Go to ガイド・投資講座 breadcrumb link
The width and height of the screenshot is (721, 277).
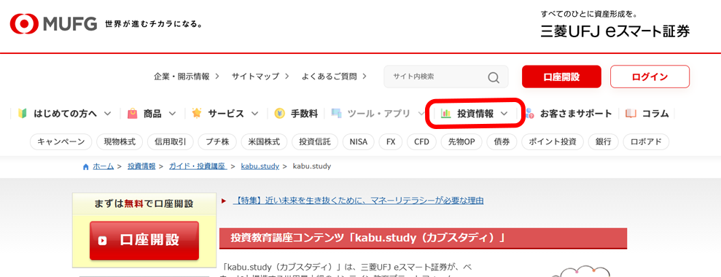198,167
